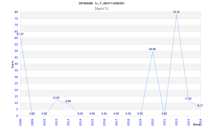Screen dimensions: 203x127
Task: Select the 15 y-axis tick label
Action: click(x=16, y=97)
